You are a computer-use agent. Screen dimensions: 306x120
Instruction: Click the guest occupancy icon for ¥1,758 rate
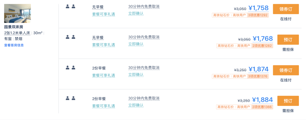[x=71, y=6]
